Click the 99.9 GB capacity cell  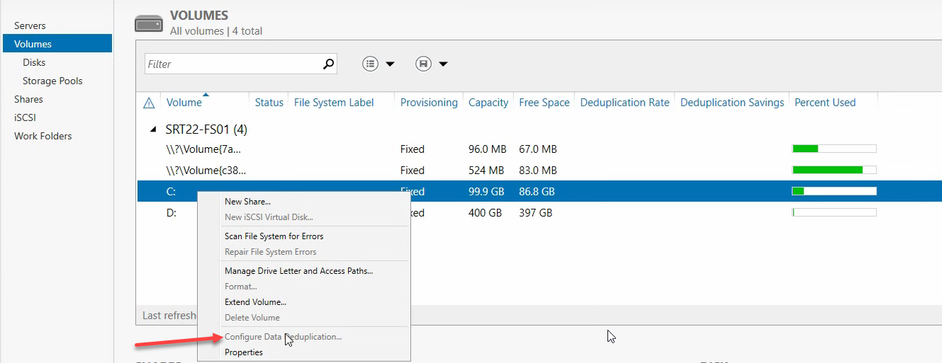(x=486, y=192)
